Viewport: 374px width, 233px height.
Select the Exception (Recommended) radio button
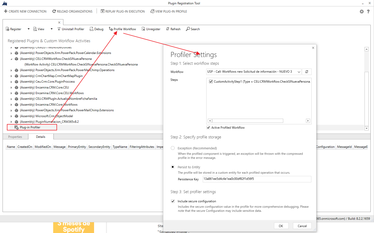[173, 148]
